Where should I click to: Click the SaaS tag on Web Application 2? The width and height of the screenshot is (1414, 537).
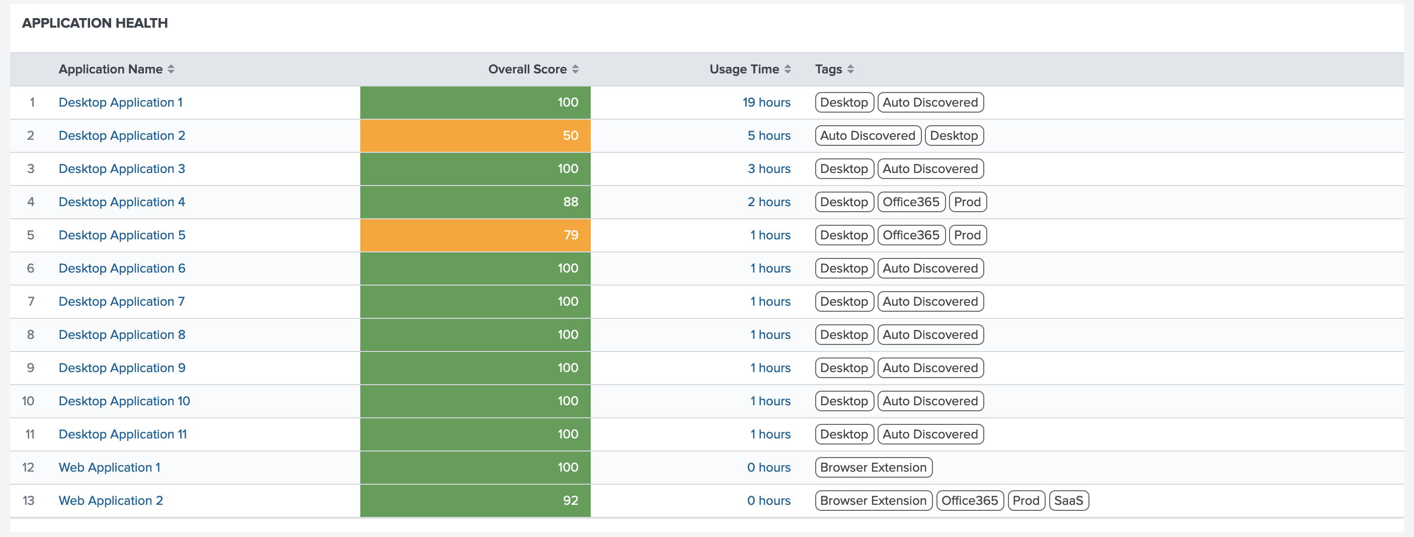[1069, 500]
